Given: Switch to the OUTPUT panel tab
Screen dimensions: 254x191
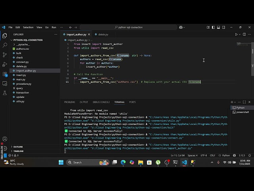Looking at the screenshot, I should (84, 102).
